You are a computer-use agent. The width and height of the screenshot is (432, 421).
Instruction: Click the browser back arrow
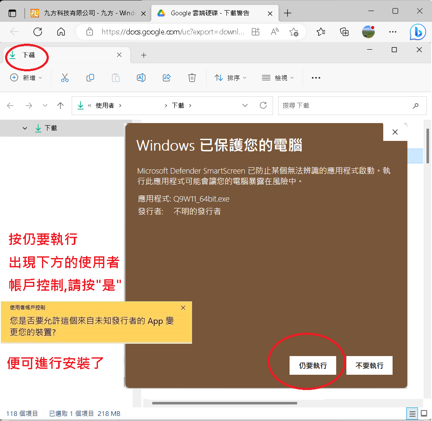point(14,32)
